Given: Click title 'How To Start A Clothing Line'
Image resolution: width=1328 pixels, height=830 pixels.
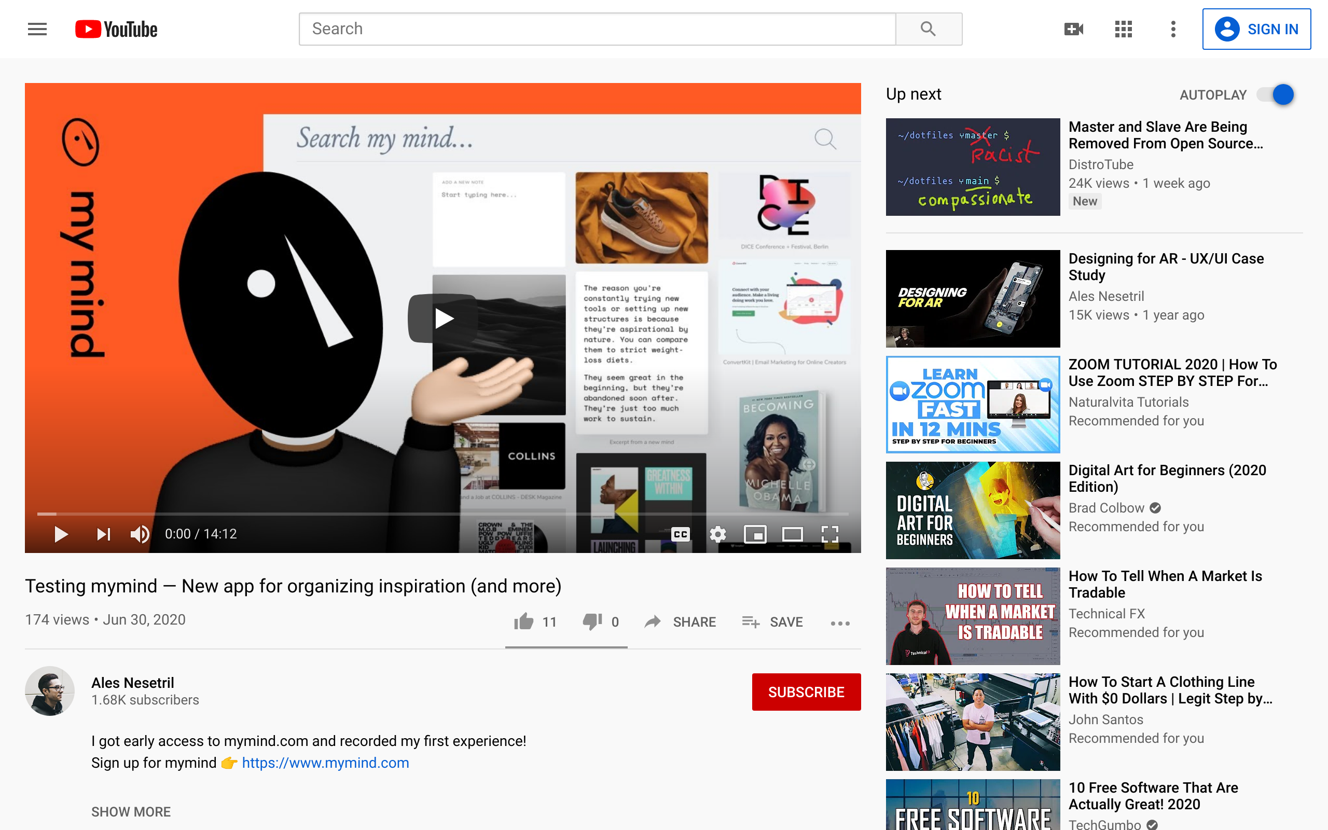Looking at the screenshot, I should pyautogui.click(x=1170, y=690).
